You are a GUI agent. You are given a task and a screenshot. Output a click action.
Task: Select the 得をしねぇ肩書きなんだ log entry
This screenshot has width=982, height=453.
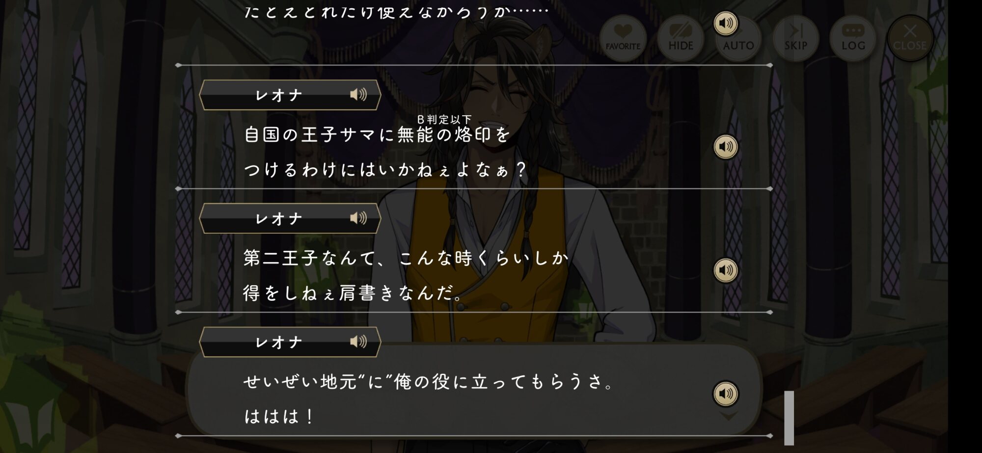tap(354, 293)
